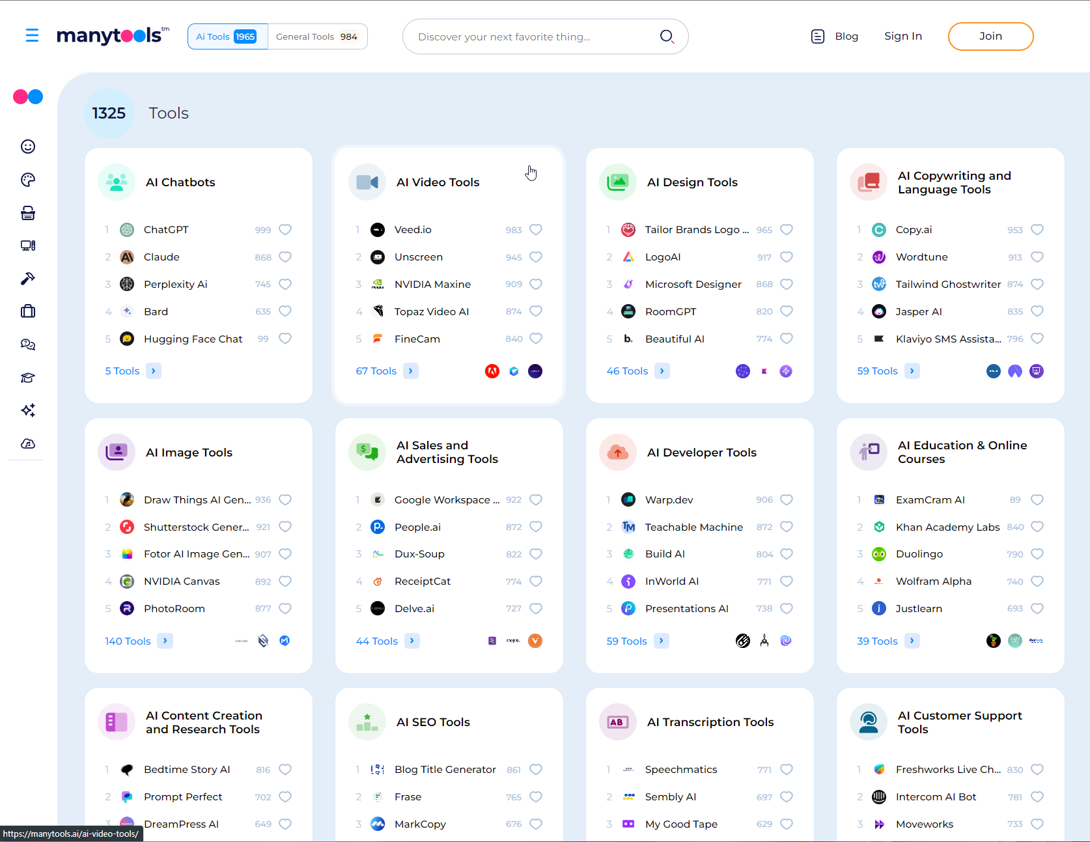
Task: Click the ChatGPT logo icon
Action: coord(127,230)
